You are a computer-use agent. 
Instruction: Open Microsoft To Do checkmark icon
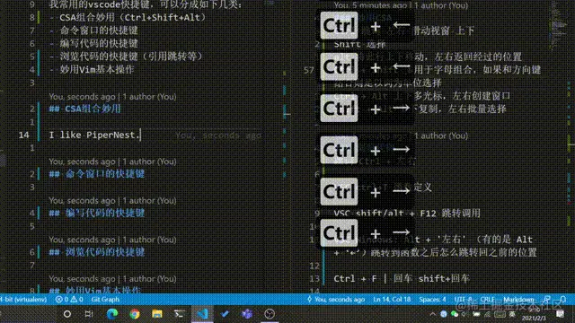[225, 314]
